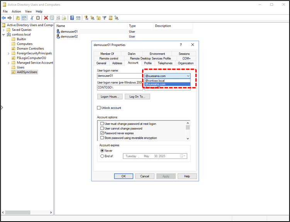Click the demouser02 user icon in list

[x=58, y=36]
